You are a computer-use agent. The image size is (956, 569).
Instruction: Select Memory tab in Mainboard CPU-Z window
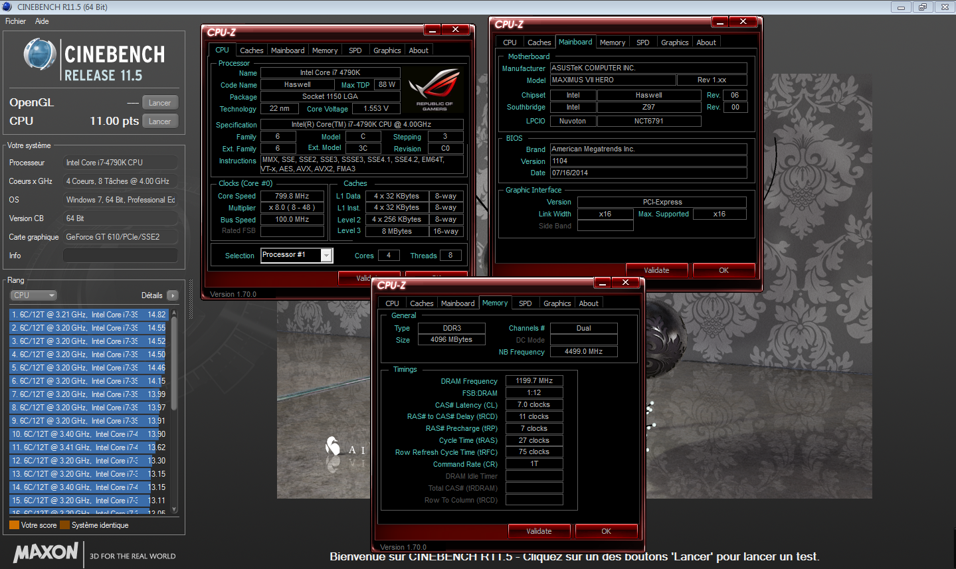613,42
